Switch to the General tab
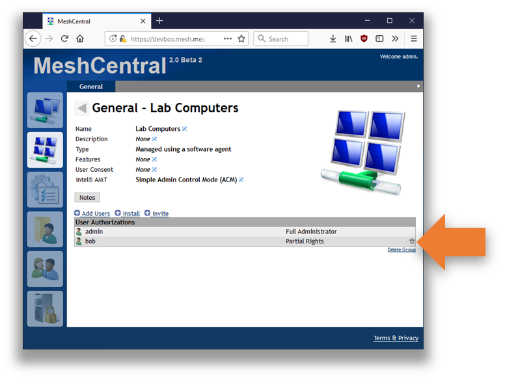The width and height of the screenshot is (505, 380). 91,87
